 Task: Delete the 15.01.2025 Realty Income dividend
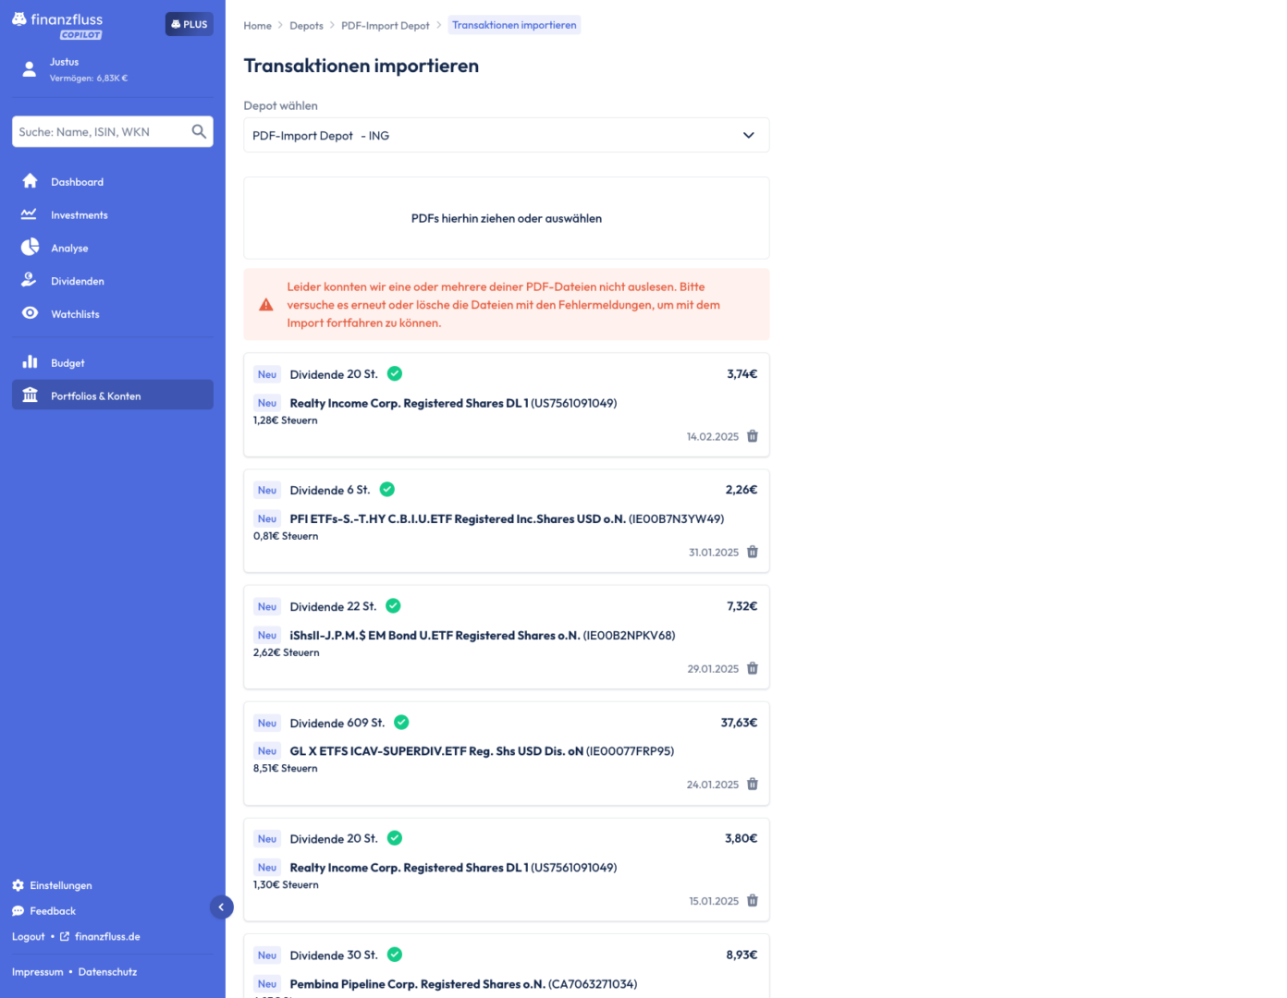click(753, 900)
